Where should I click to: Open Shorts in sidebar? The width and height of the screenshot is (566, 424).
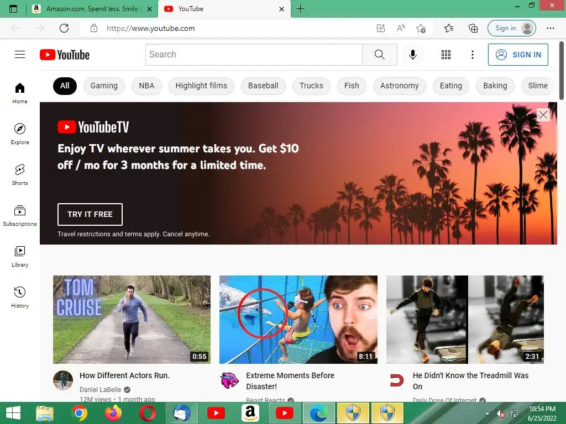[20, 175]
